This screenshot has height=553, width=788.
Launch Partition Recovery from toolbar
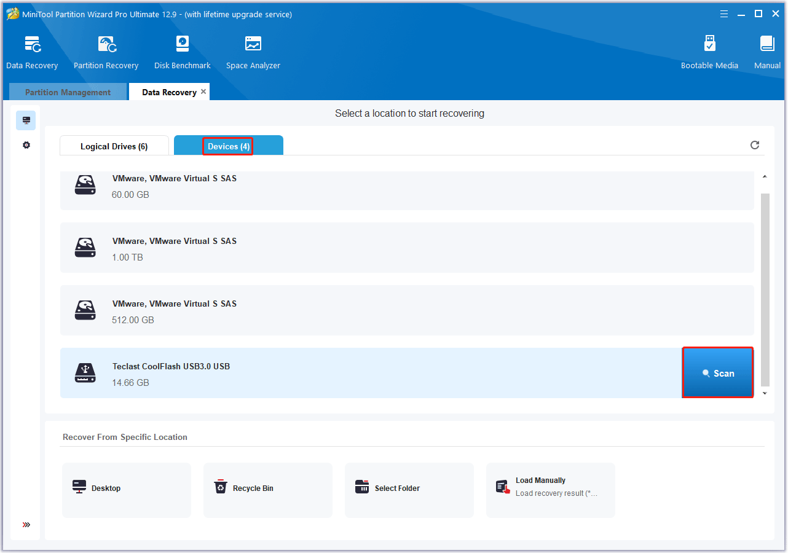[x=106, y=52]
